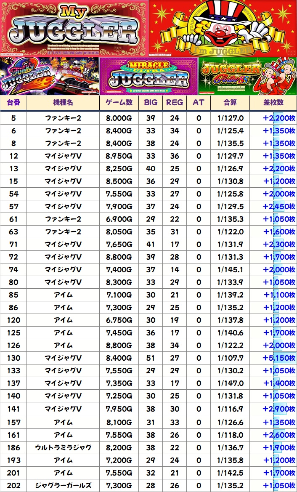Viewport: 297px width, 492px height.
Task: Click the 合算 column header
Action: coord(230,103)
